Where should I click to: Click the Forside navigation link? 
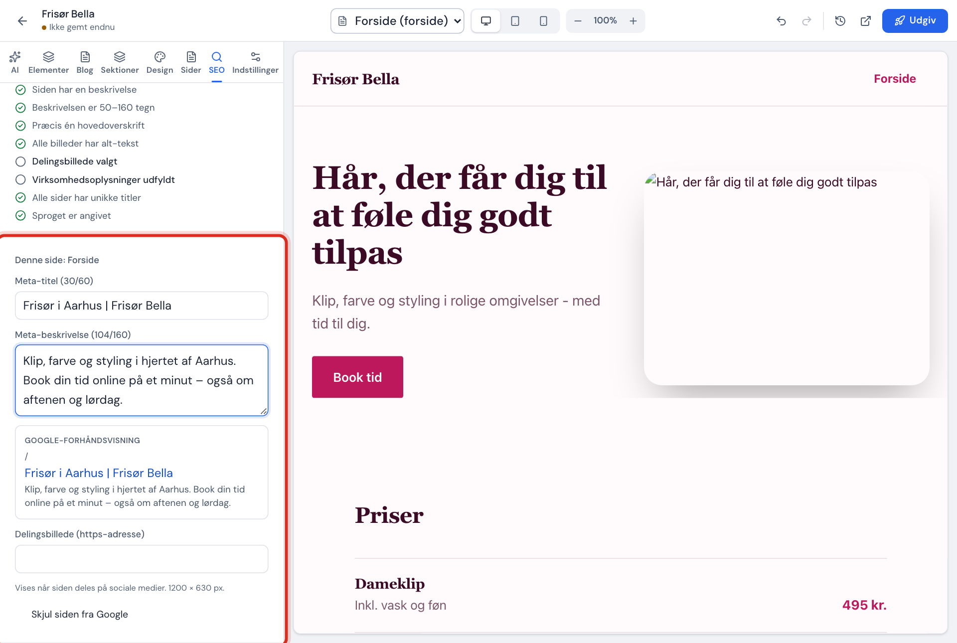895,79
